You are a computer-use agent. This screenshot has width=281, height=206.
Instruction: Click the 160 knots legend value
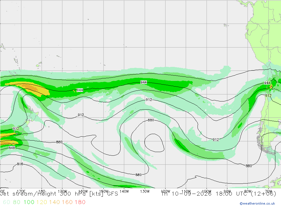click(67, 202)
